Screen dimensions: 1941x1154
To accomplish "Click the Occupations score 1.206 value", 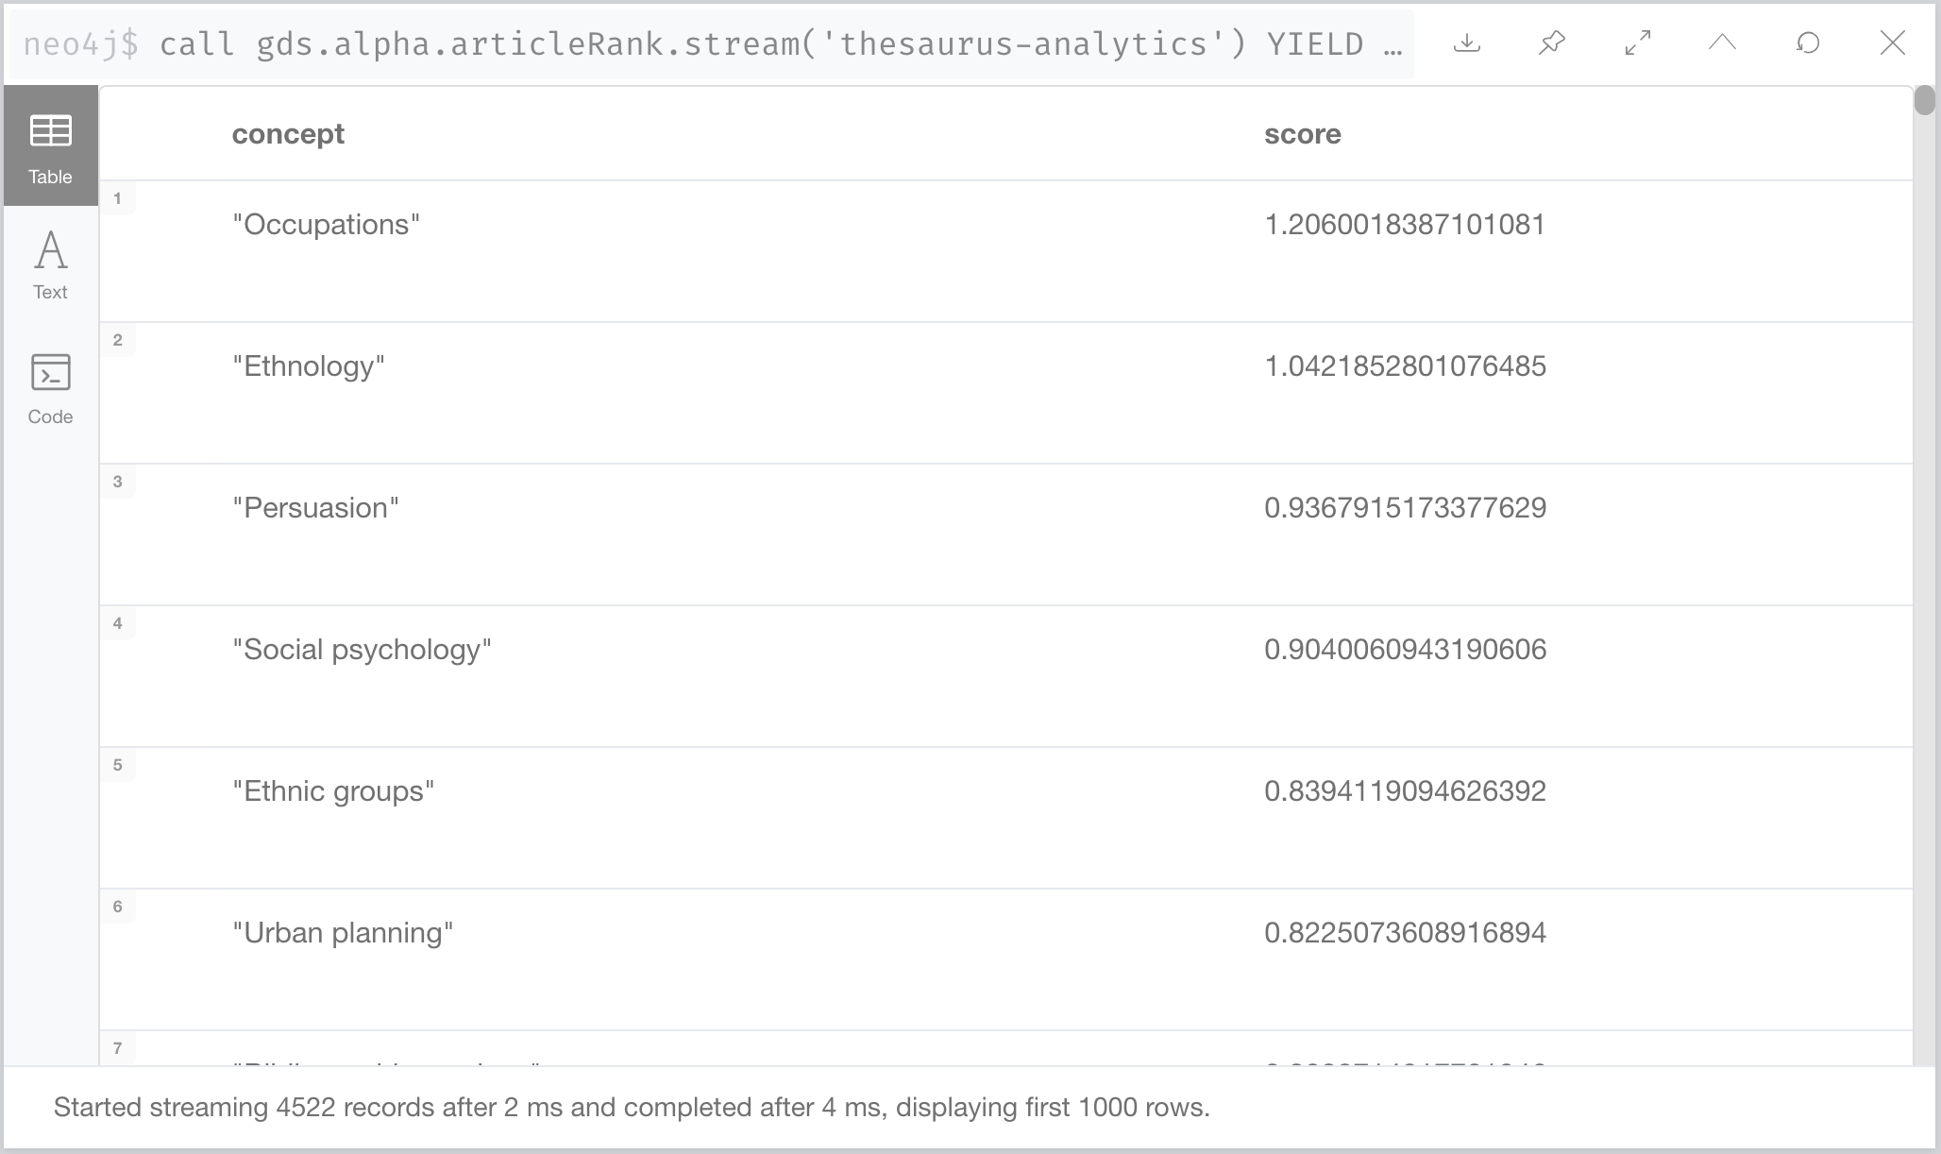I will [x=1405, y=225].
